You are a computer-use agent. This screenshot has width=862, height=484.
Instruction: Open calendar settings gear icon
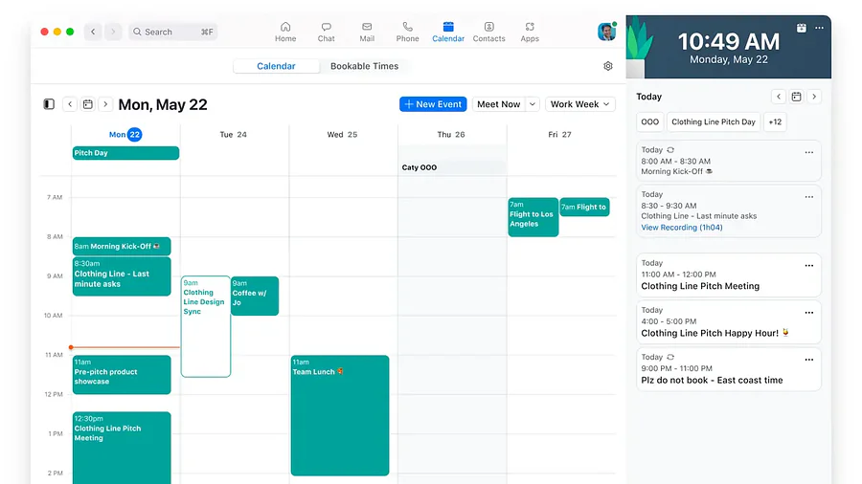point(608,66)
